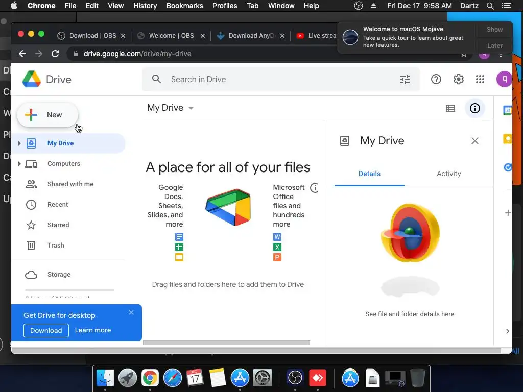Click the New button with plus icon
The height and width of the screenshot is (392, 523).
click(47, 115)
